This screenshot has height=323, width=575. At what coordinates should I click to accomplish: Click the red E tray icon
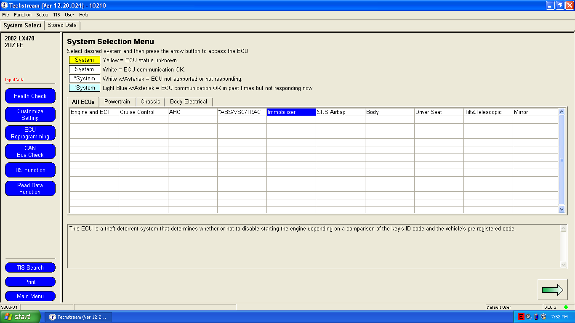pos(521,317)
